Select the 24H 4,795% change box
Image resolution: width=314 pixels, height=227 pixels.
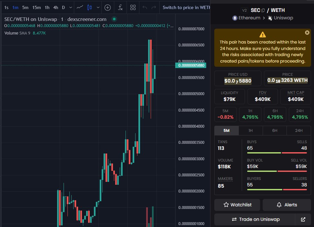coord(300,114)
